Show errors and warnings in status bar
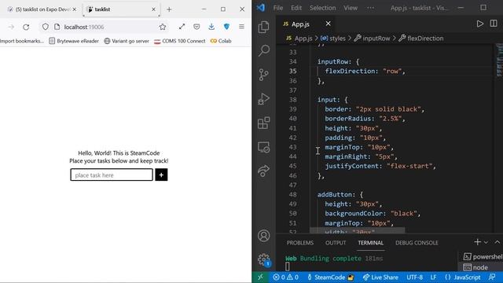The height and width of the screenshot is (283, 503). (x=285, y=277)
